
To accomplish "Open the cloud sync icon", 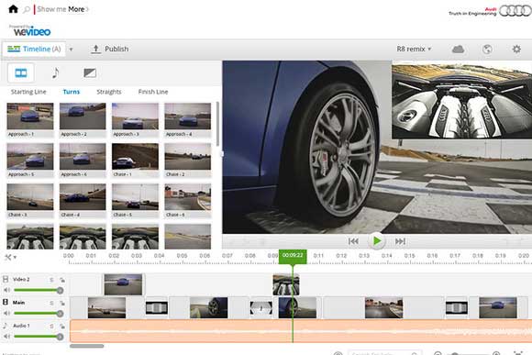I will [458, 50].
